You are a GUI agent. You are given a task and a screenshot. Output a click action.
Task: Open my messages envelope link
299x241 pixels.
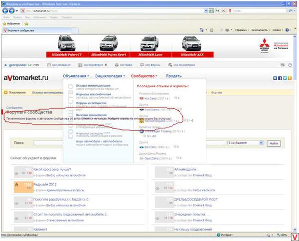[x=59, y=65]
